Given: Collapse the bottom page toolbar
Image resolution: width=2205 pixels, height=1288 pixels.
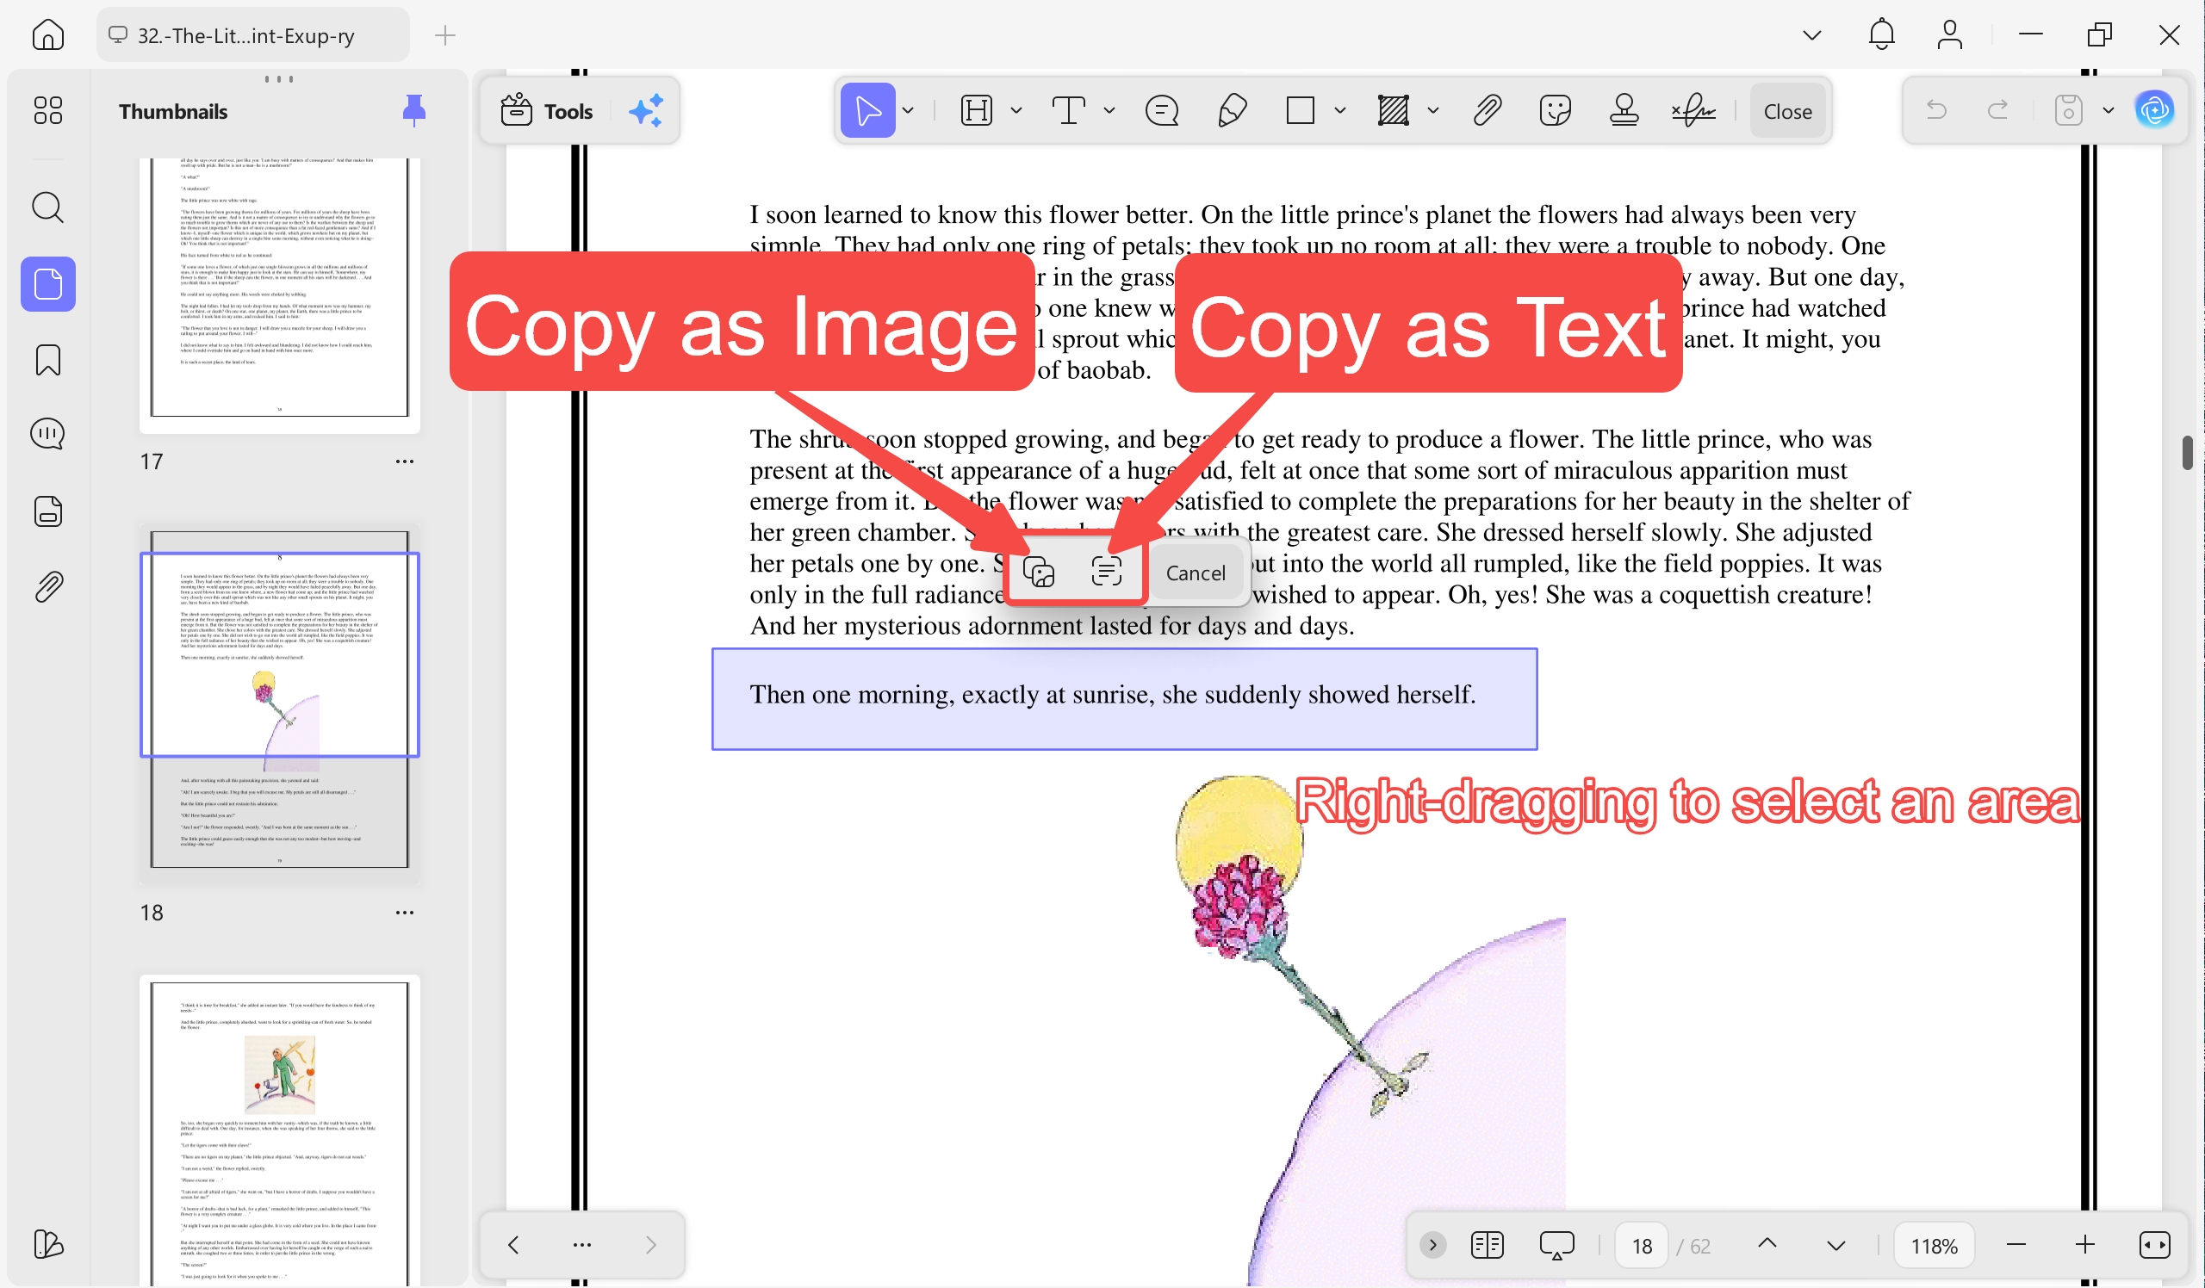Looking at the screenshot, I should [1432, 1244].
